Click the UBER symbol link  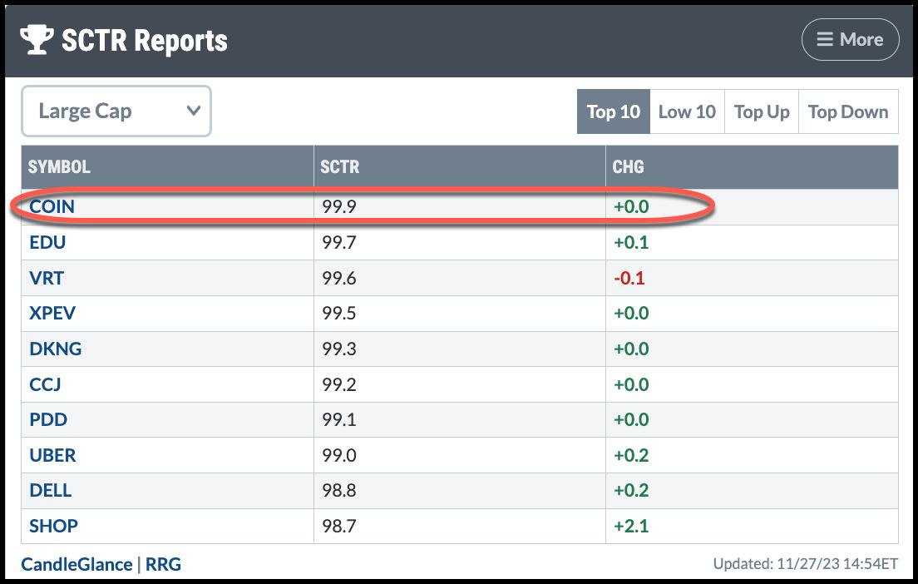52,455
